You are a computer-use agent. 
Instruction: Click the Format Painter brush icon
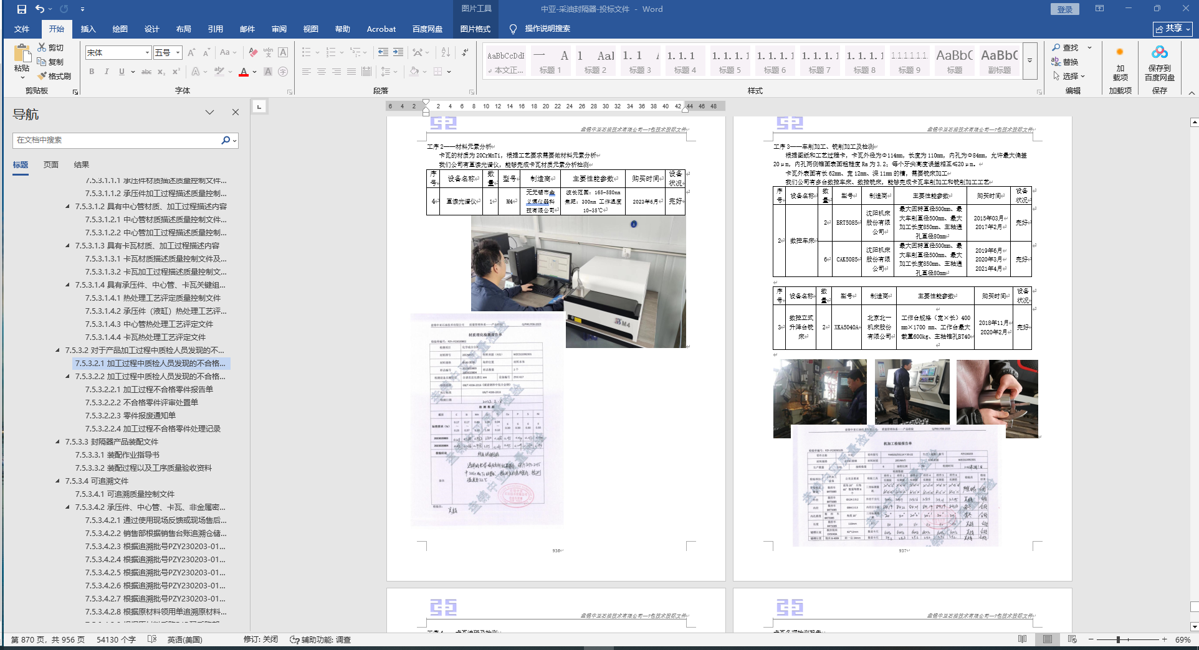pyautogui.click(x=42, y=76)
